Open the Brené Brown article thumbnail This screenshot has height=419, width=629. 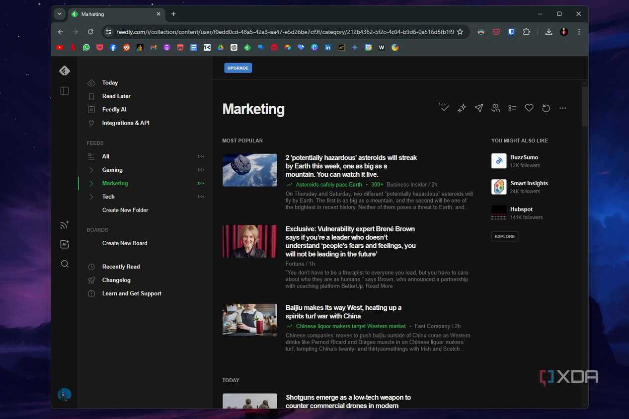click(250, 241)
